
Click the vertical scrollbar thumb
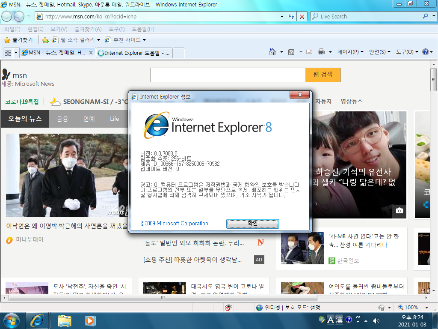click(x=434, y=80)
